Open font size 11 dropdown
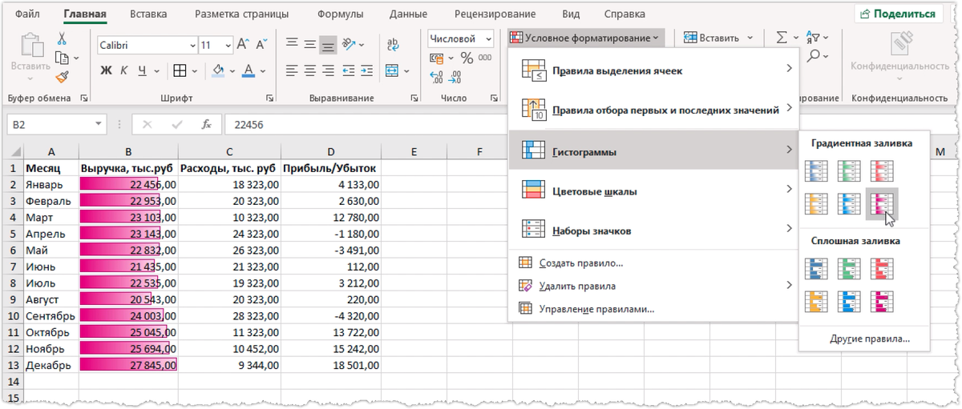Image resolution: width=962 pixels, height=409 pixels. (228, 46)
